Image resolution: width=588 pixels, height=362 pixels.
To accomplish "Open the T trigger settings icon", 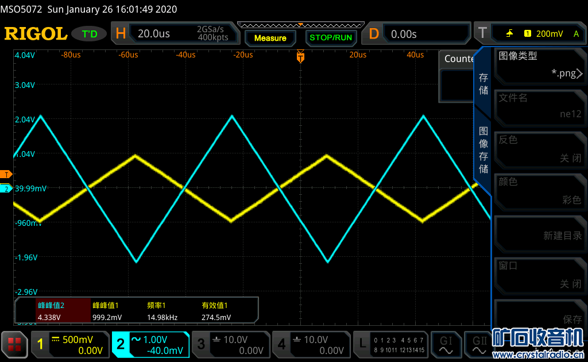I will pyautogui.click(x=482, y=34).
